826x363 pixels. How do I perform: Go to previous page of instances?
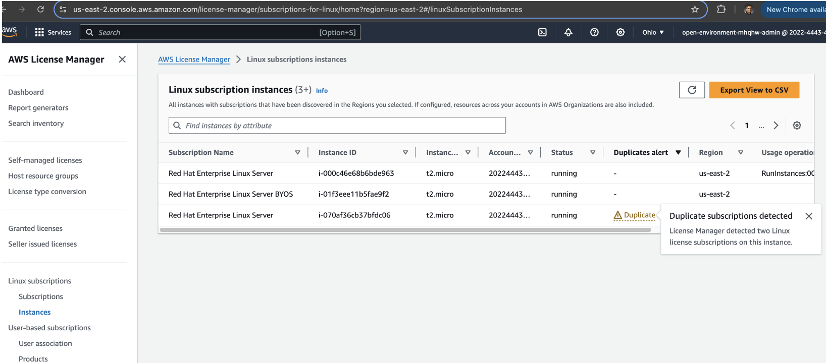coord(733,126)
